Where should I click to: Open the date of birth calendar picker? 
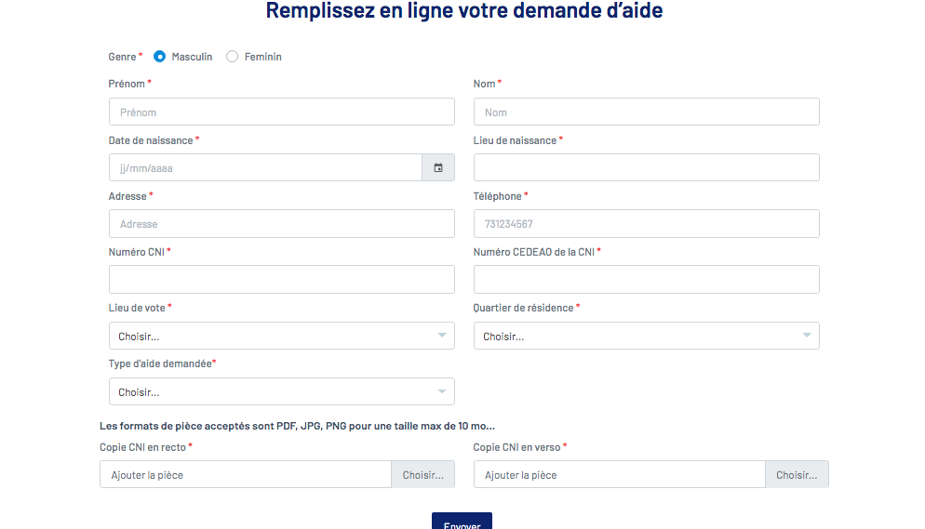point(438,168)
